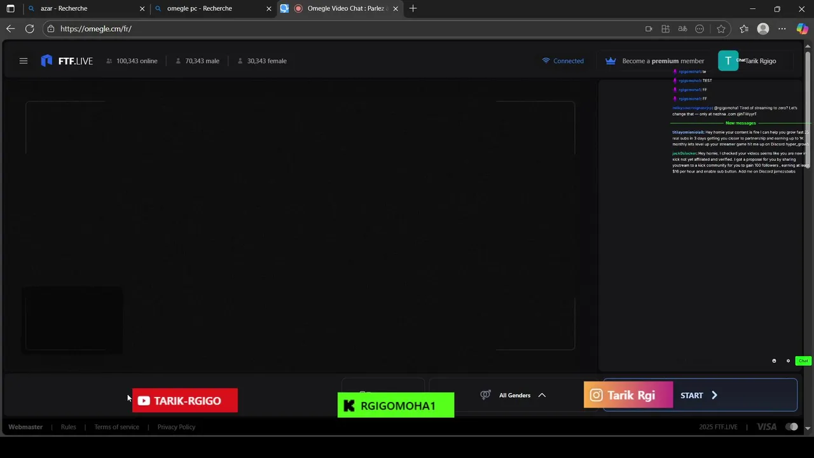Click the VISA logo in footer
This screenshot has height=458, width=814.
pos(766,427)
